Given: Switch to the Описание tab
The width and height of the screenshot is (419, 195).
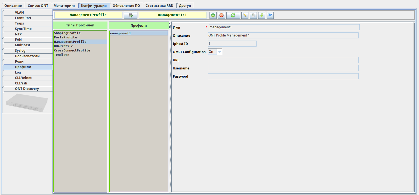Looking at the screenshot, I should [x=13, y=5].
